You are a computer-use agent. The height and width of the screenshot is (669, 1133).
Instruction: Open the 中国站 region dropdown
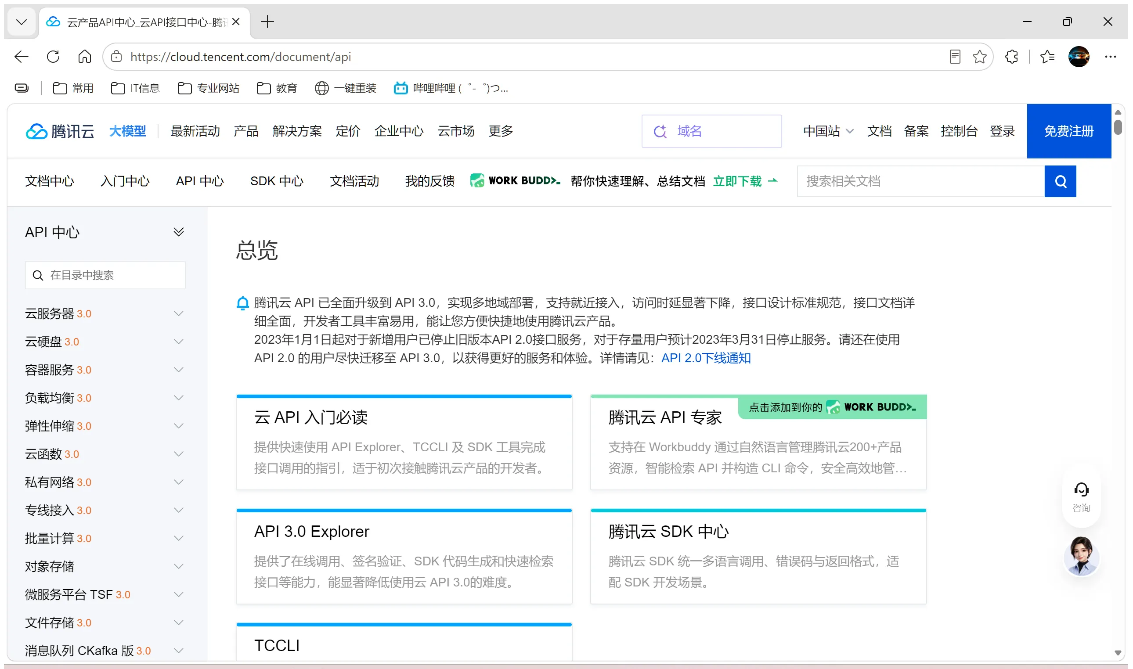828,131
